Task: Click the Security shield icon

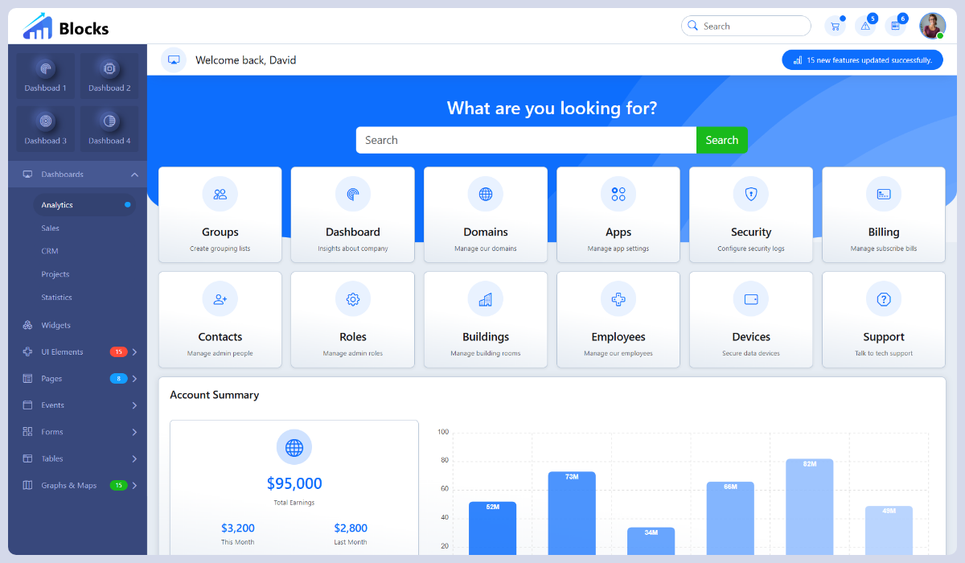Action: tap(750, 193)
